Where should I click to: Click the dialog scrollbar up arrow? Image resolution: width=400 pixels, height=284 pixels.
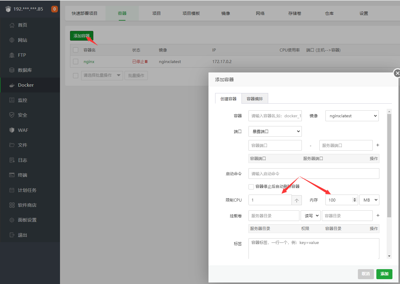(x=389, y=112)
